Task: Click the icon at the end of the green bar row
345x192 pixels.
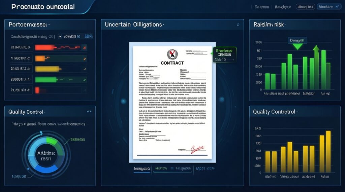Action: pos(84,79)
